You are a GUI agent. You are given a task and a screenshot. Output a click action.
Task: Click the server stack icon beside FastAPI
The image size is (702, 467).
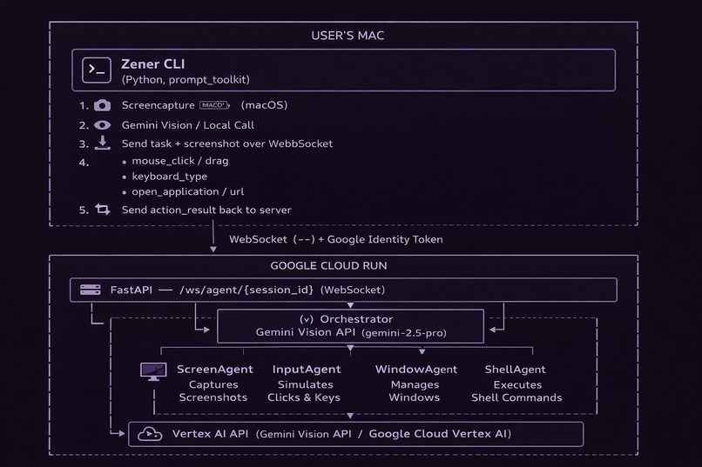90,290
